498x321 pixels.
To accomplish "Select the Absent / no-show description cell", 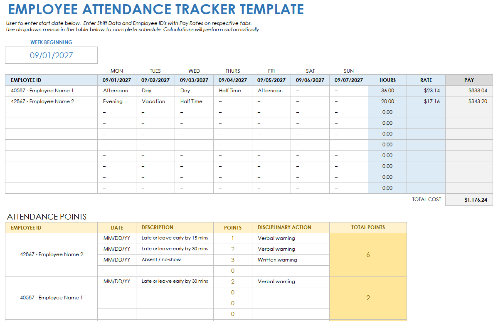I will pos(175,259).
